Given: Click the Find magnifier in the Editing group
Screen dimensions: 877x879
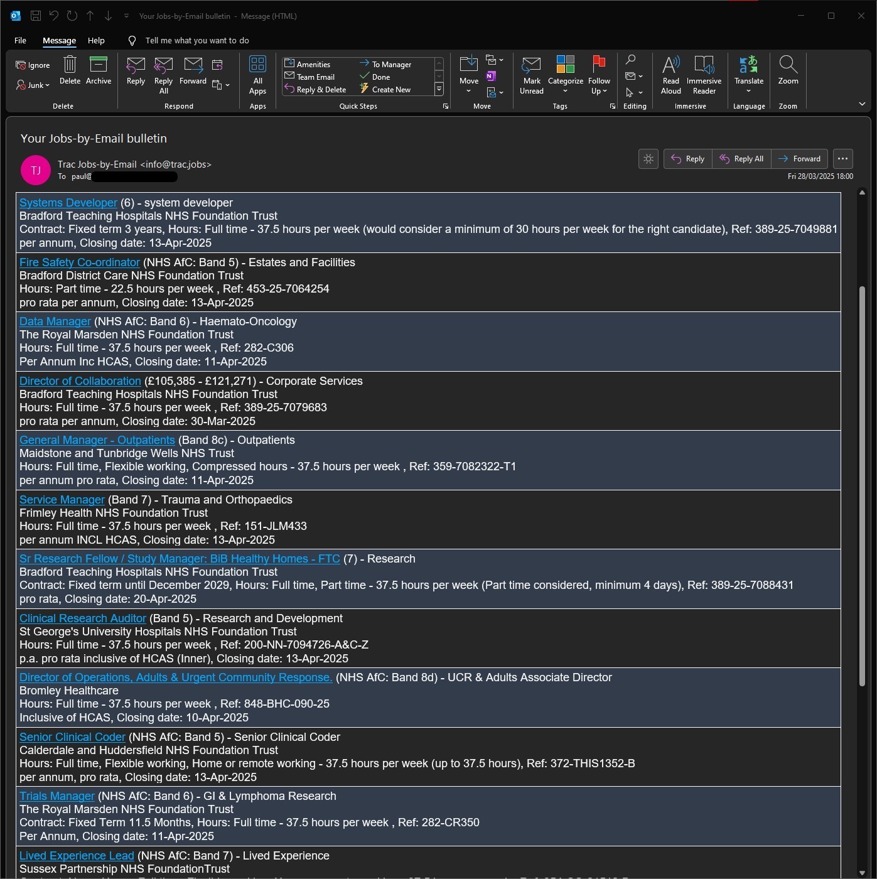Looking at the screenshot, I should tap(630, 60).
